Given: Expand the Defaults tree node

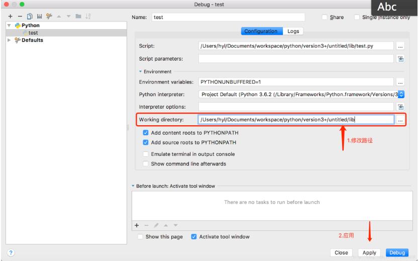Looking at the screenshot, I should [x=9, y=40].
